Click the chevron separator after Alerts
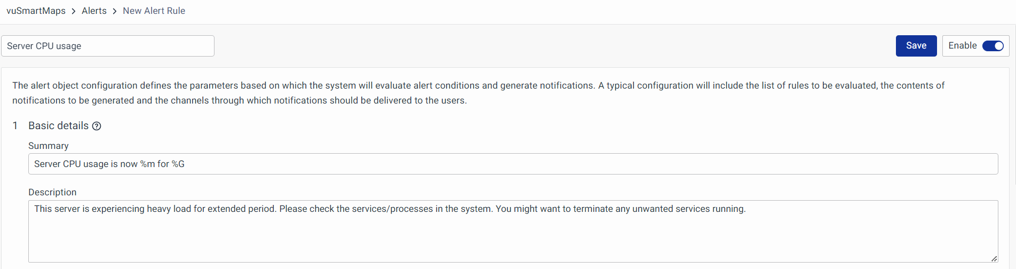This screenshot has height=269, width=1016. [x=115, y=11]
